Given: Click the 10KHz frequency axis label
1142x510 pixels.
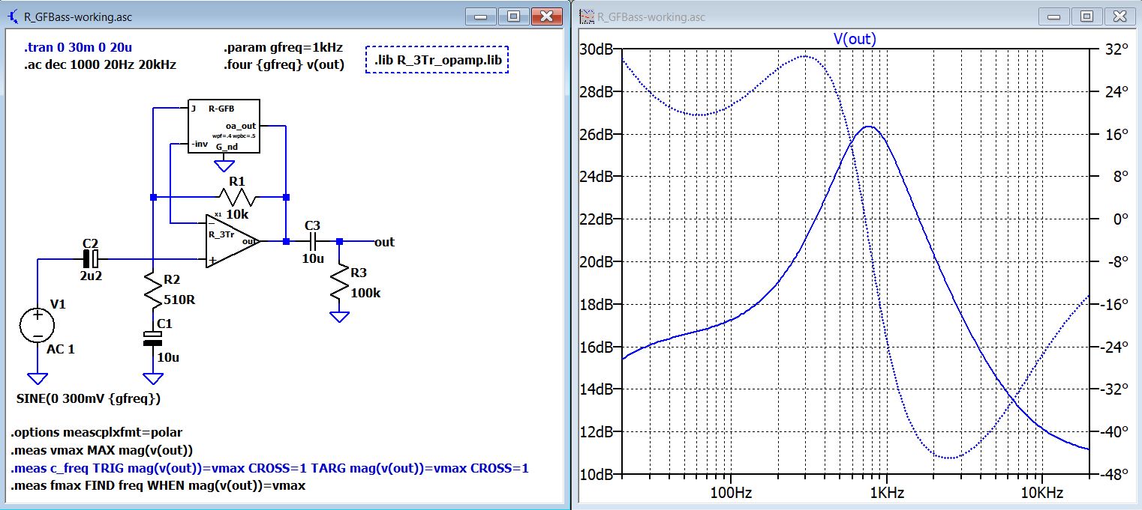Looking at the screenshot, I should [x=1041, y=493].
